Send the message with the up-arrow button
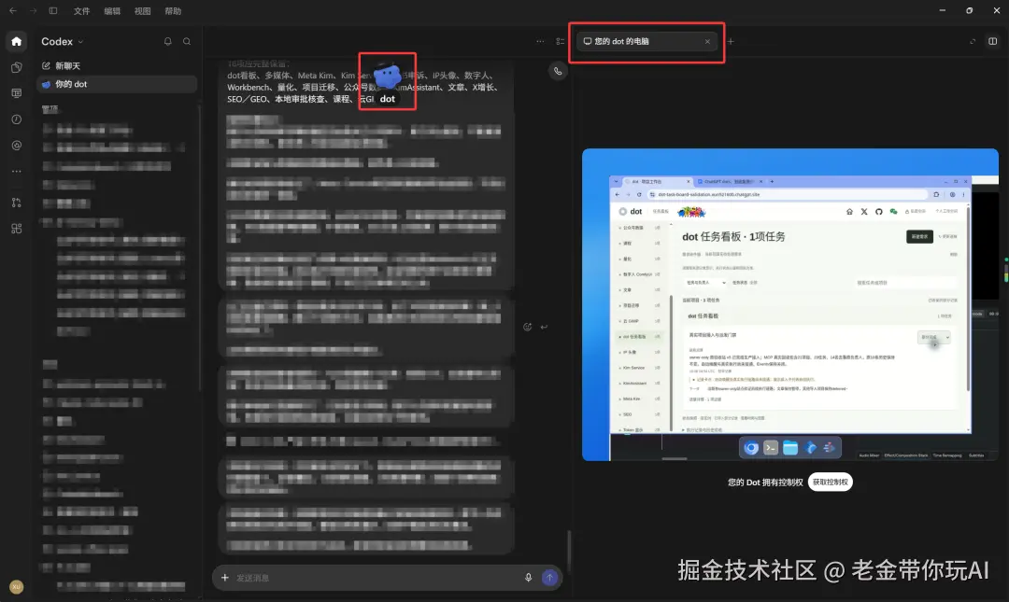 [549, 578]
